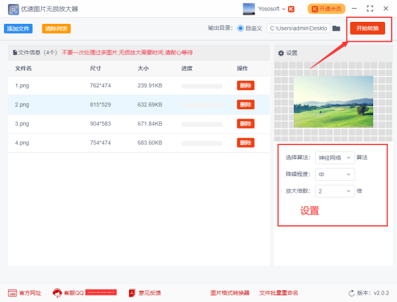The width and height of the screenshot is (397, 302).
Task: Click the output directory path field
Action: 298,28
